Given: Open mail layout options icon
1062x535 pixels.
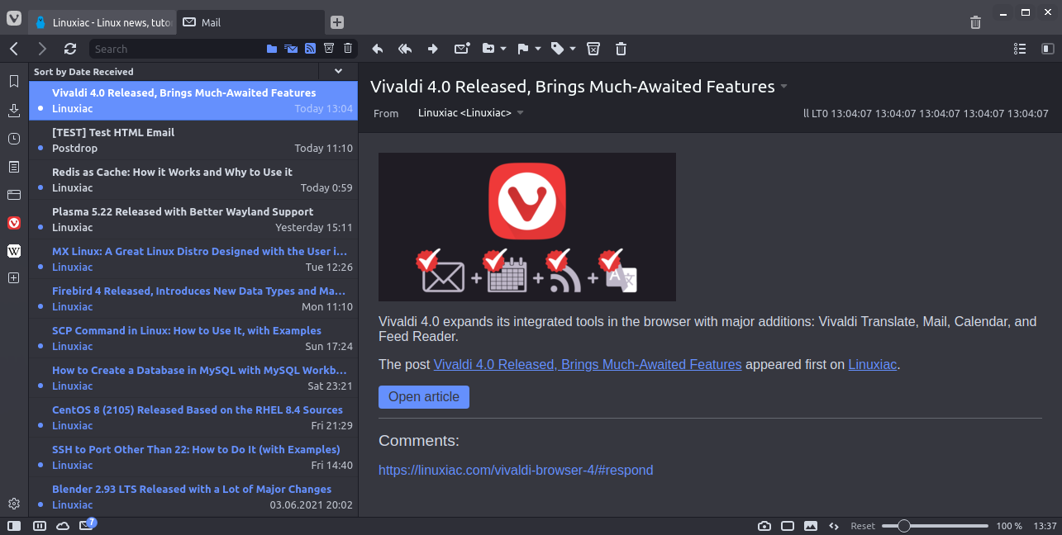Looking at the screenshot, I should pyautogui.click(x=1020, y=49).
